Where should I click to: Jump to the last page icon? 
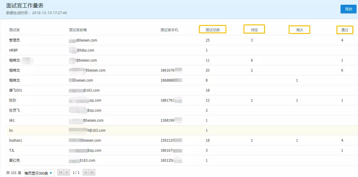(92, 173)
